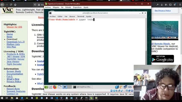
Task: Click the wrench developer tools icon
Action: coord(157,5)
